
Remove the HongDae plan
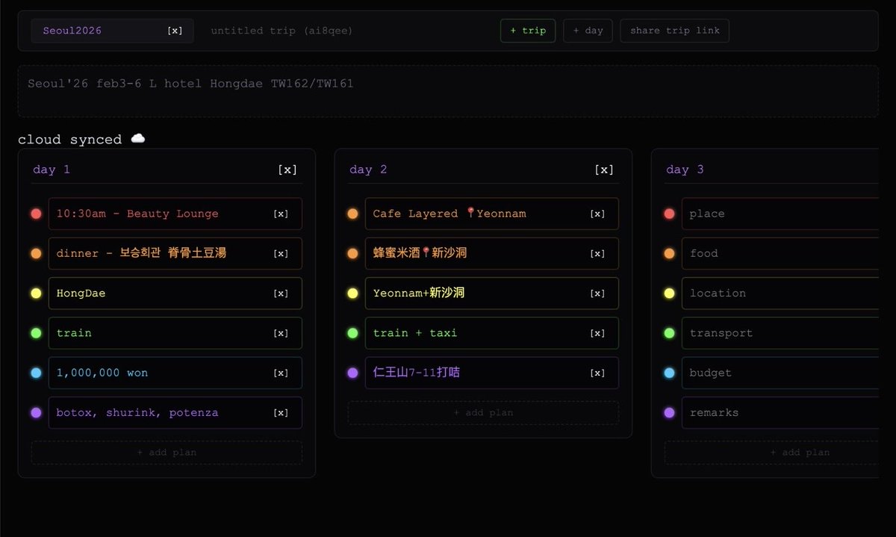click(x=281, y=294)
